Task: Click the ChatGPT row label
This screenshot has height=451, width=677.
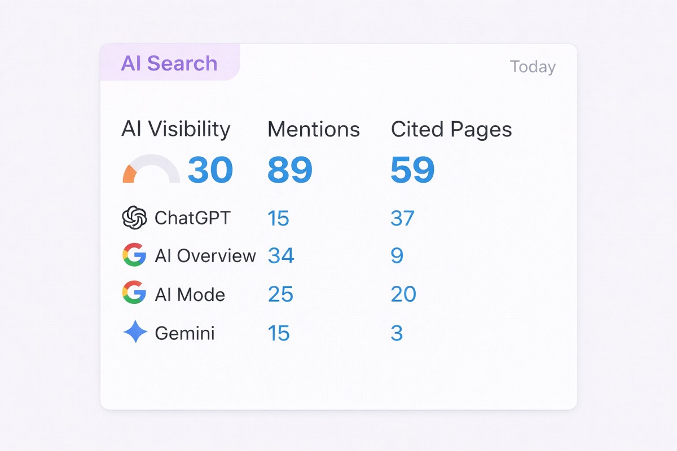Action: click(192, 218)
